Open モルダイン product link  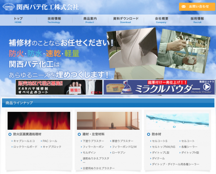[89, 153]
